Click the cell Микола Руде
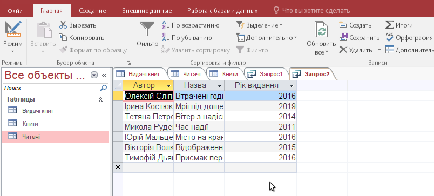Screen dimensions: 434x196 [148, 127]
